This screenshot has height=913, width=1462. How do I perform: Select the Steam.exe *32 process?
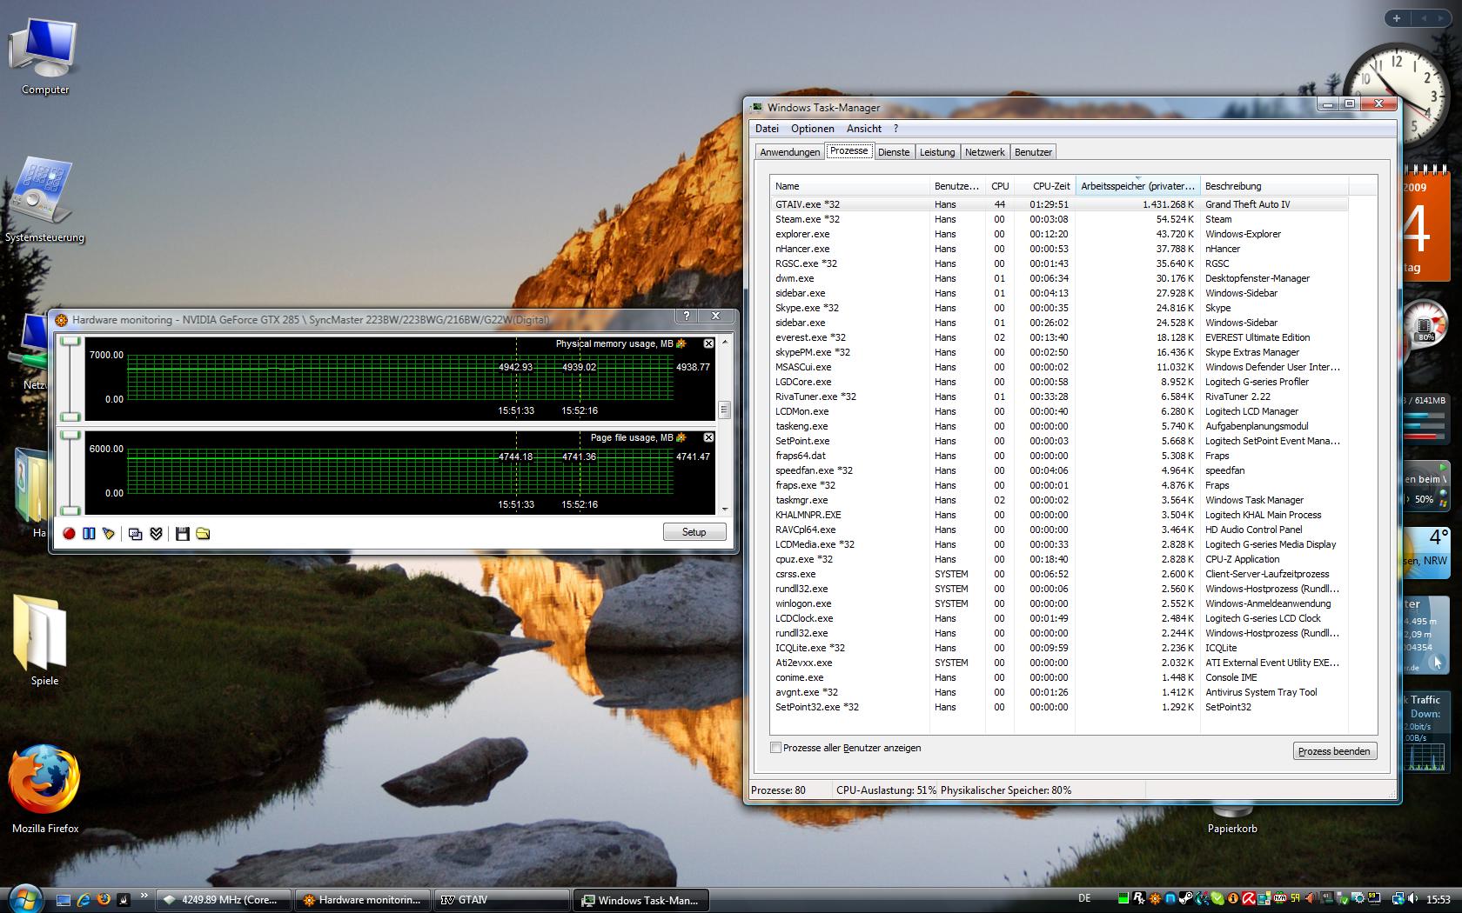click(x=1059, y=219)
